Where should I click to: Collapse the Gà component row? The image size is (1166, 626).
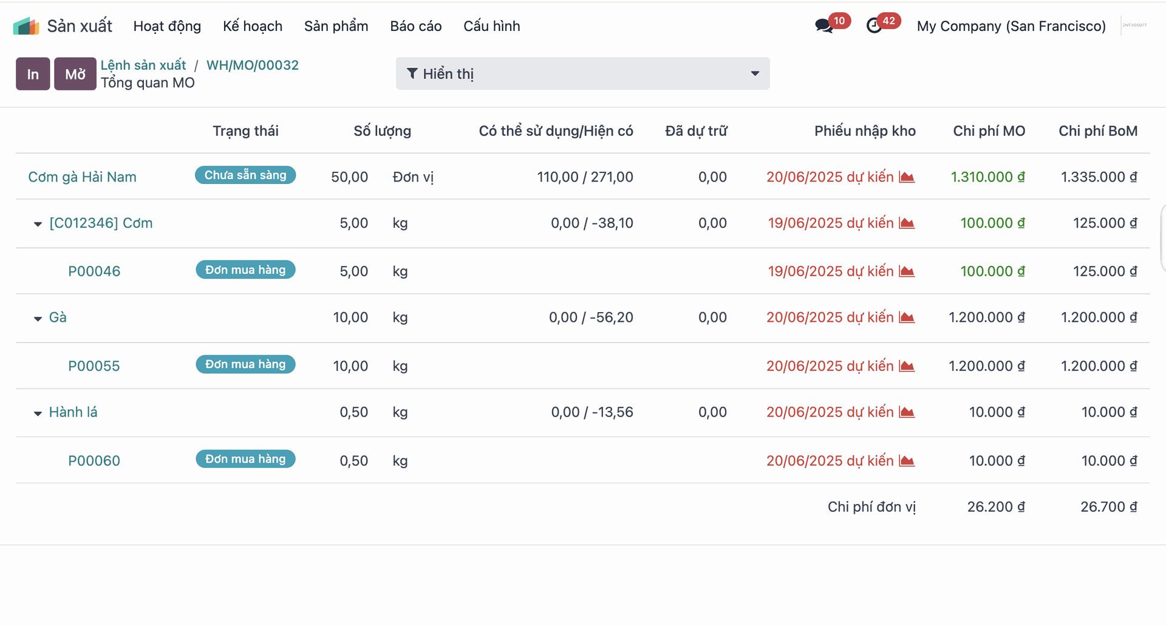point(38,318)
